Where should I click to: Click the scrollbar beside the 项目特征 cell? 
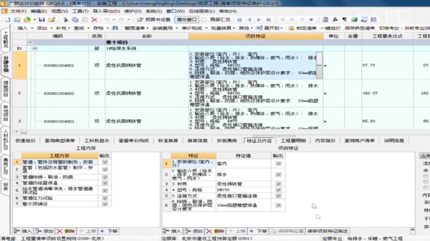tap(319, 65)
